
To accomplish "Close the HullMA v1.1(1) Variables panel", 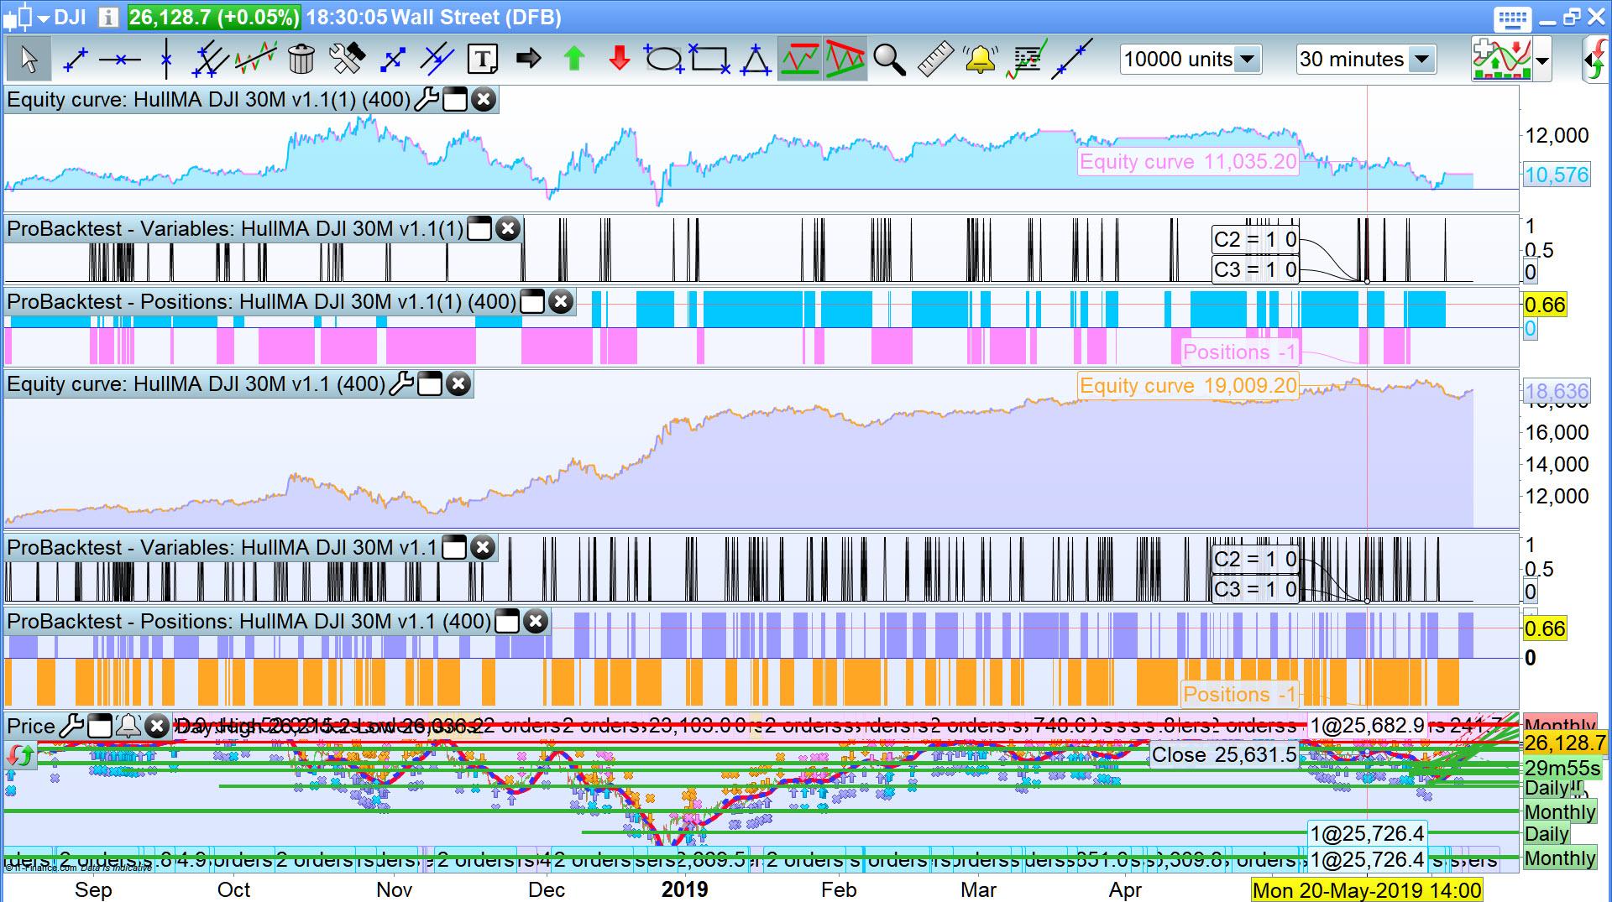I will coord(508,229).
